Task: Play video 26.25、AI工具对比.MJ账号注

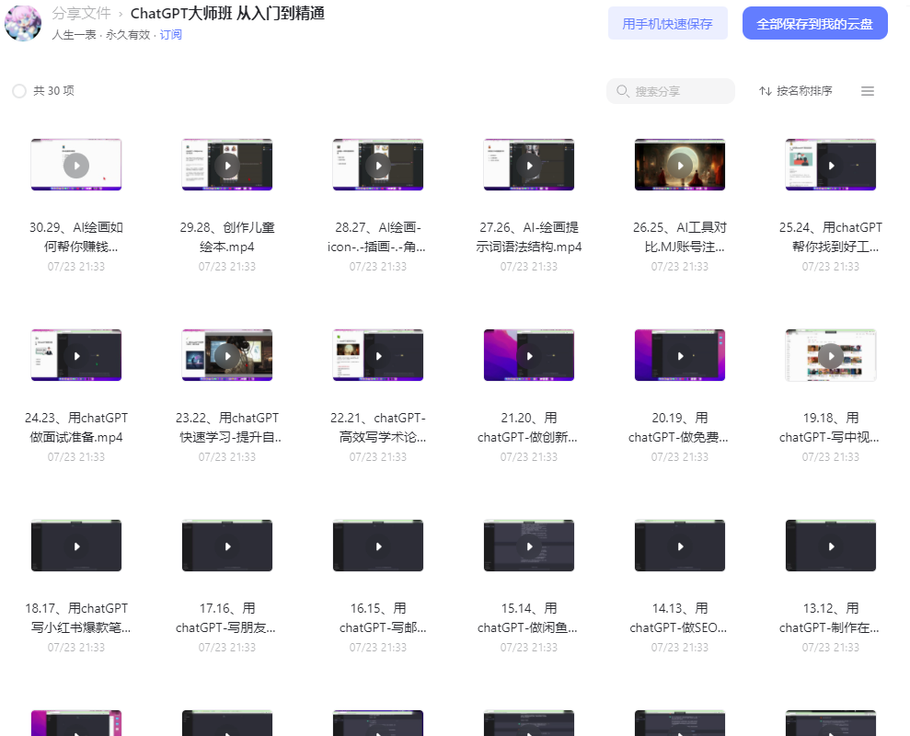Action: (680, 165)
